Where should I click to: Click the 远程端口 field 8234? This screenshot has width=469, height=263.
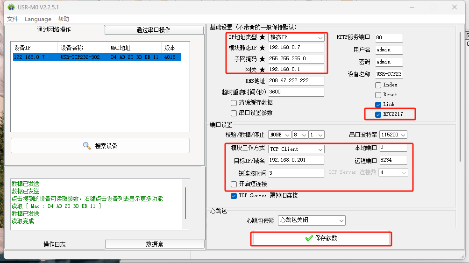[393, 160]
